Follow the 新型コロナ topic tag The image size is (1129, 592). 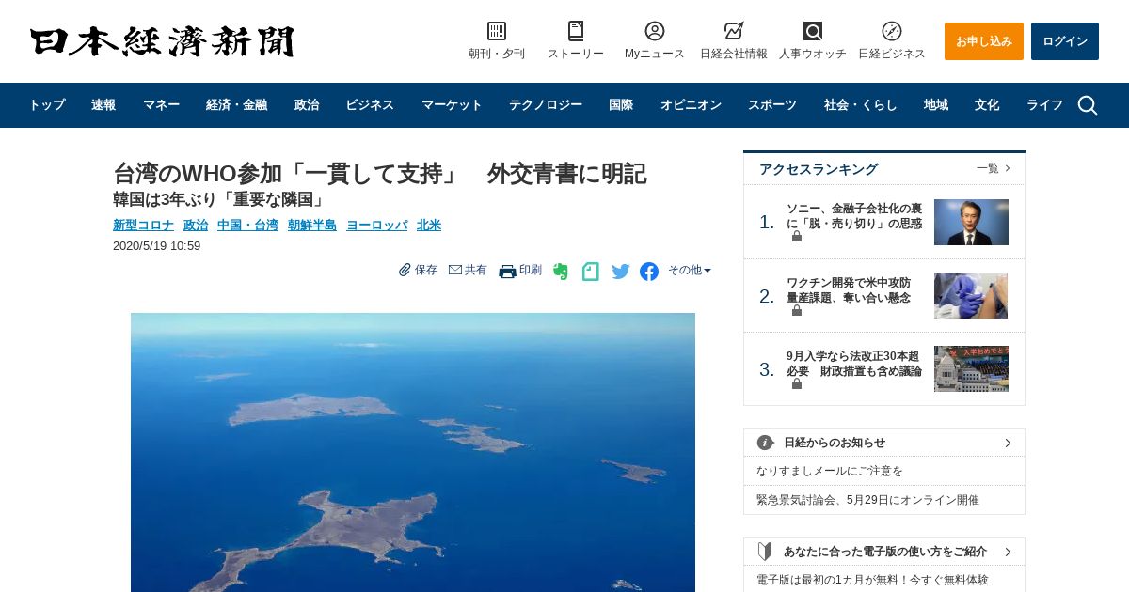pos(143,226)
